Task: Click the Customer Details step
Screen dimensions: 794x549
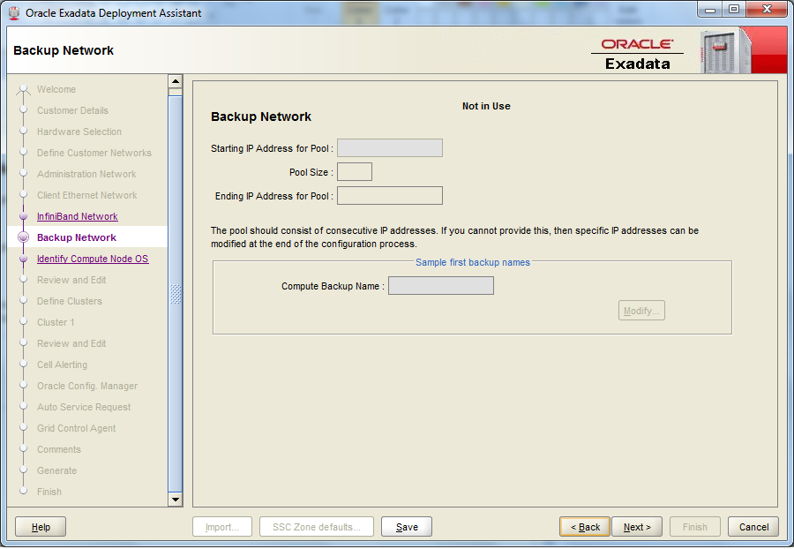Action: click(x=72, y=110)
